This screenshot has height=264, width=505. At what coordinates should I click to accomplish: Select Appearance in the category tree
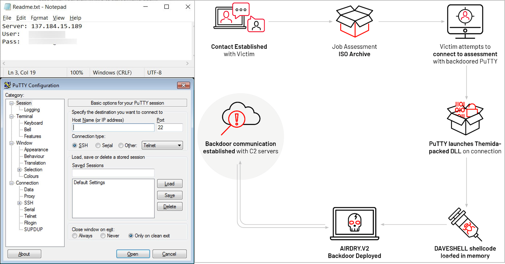pyautogui.click(x=36, y=150)
